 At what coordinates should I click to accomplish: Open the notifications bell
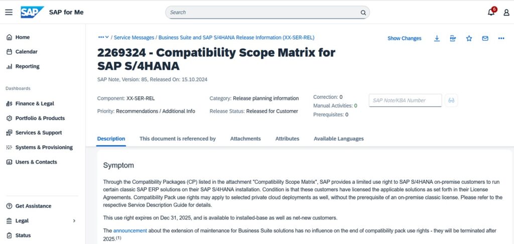[491, 12]
